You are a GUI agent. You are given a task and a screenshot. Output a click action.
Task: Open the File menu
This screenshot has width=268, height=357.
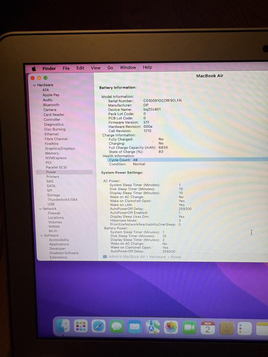66,68
